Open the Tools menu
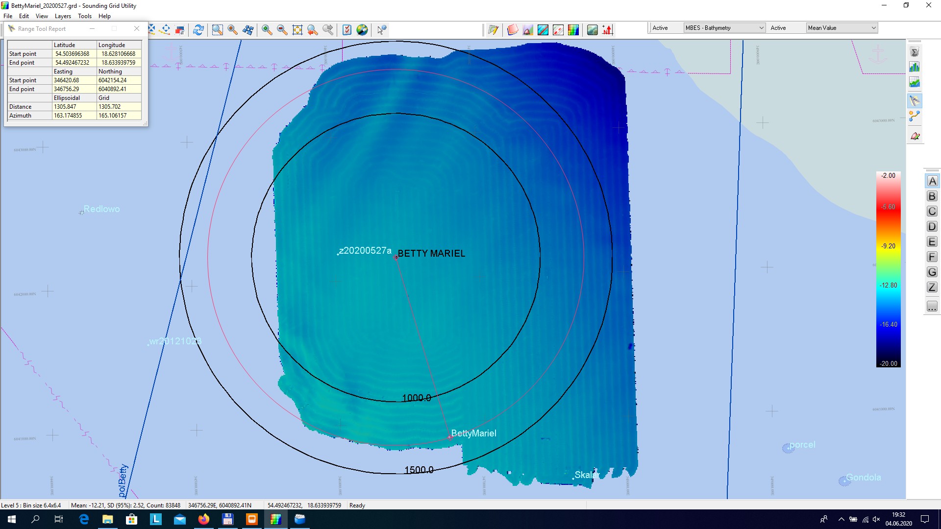Screen dimensions: 941x529 tap(84, 16)
